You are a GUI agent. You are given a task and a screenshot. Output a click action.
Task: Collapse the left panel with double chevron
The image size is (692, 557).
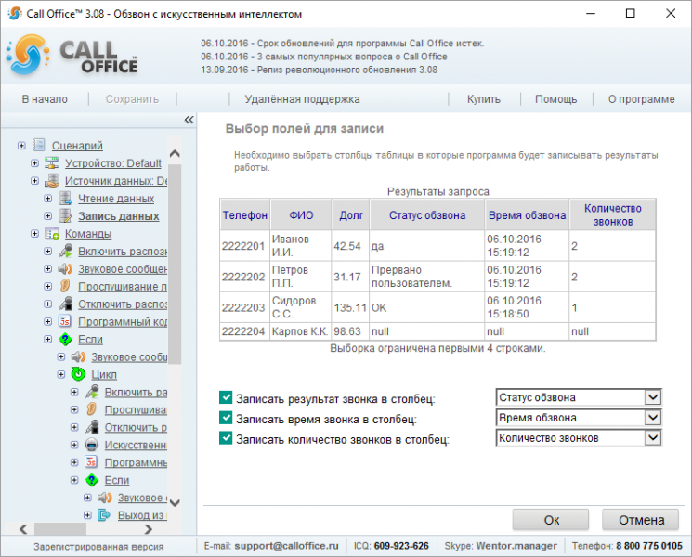coord(189,120)
